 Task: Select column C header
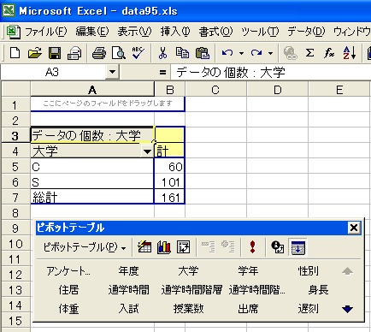pos(215,90)
